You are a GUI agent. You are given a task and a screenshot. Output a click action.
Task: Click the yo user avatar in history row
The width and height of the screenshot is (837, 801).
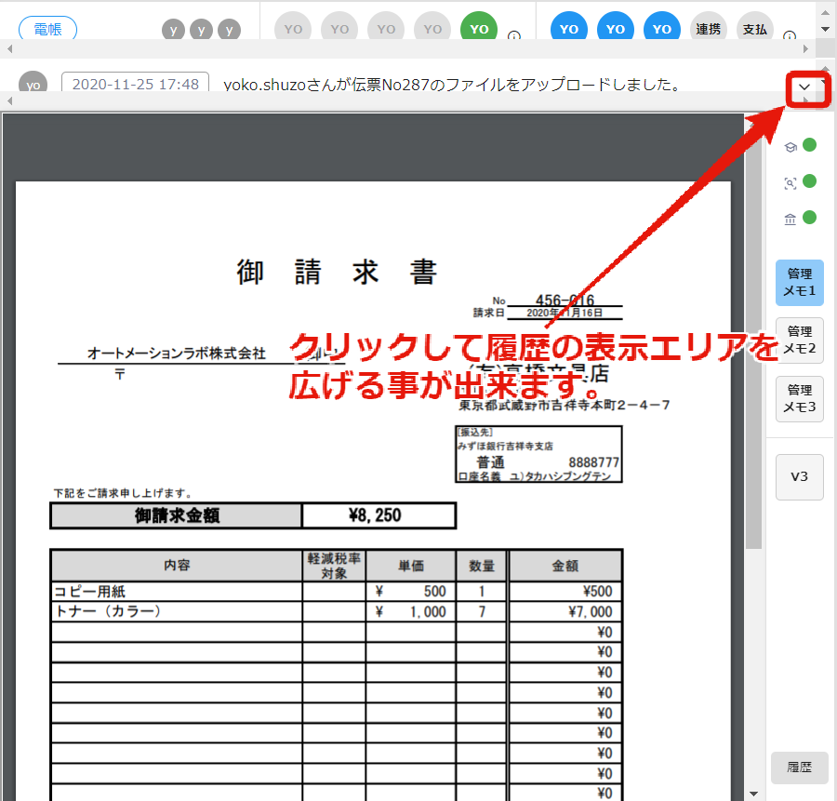(33, 84)
